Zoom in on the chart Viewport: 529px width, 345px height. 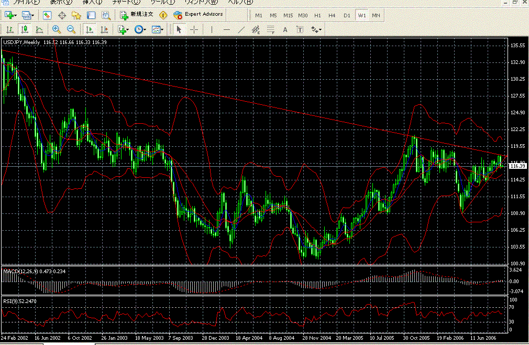[x=56, y=30]
